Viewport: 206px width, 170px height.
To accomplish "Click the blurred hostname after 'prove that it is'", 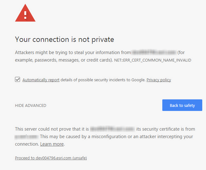I will point(112,129).
